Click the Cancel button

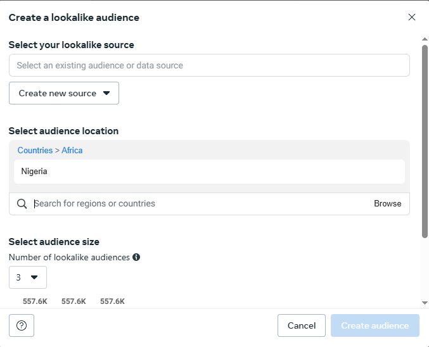pyautogui.click(x=302, y=325)
